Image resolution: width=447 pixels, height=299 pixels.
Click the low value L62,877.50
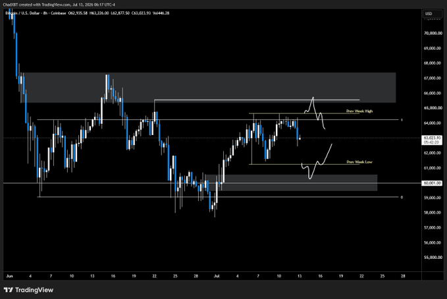tap(120, 13)
